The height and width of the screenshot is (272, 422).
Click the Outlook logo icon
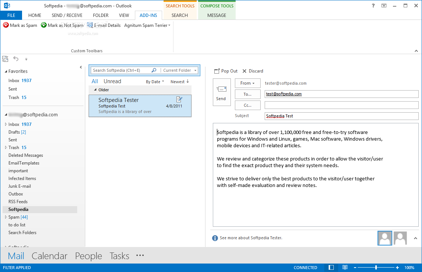click(7, 6)
